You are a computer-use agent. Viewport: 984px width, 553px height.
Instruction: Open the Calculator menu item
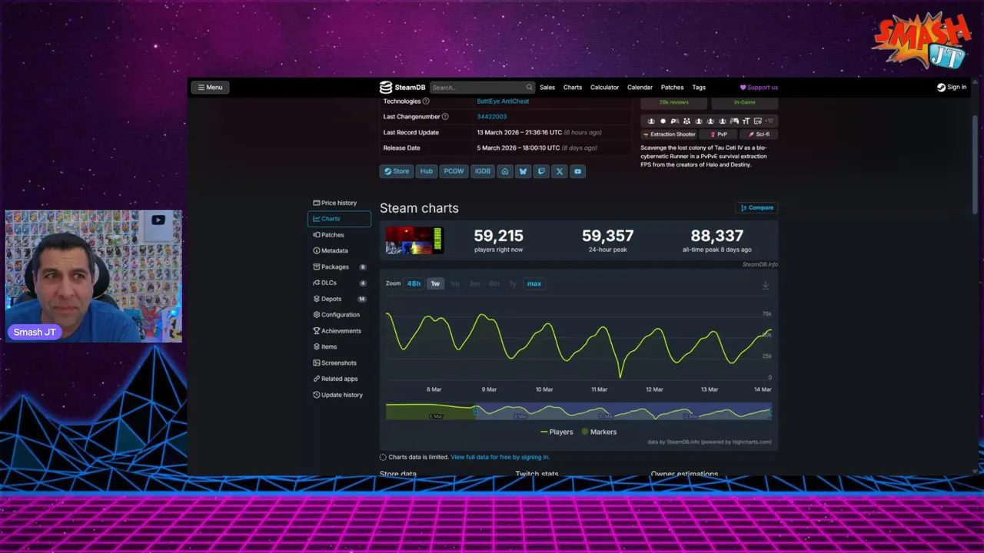604,87
